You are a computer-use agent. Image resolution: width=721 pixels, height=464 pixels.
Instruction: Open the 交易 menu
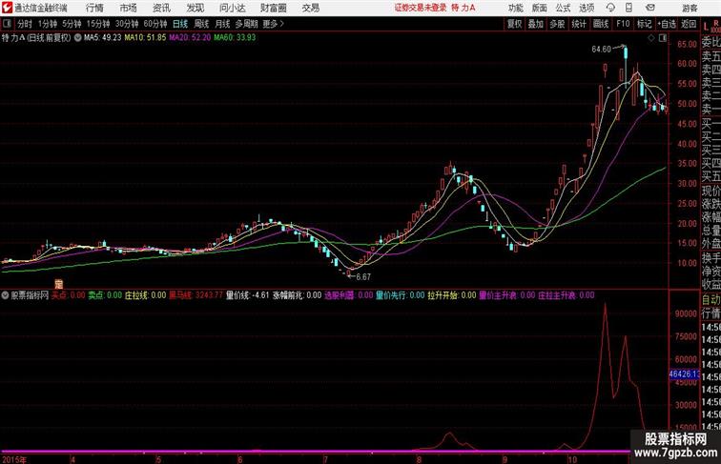[x=310, y=8]
